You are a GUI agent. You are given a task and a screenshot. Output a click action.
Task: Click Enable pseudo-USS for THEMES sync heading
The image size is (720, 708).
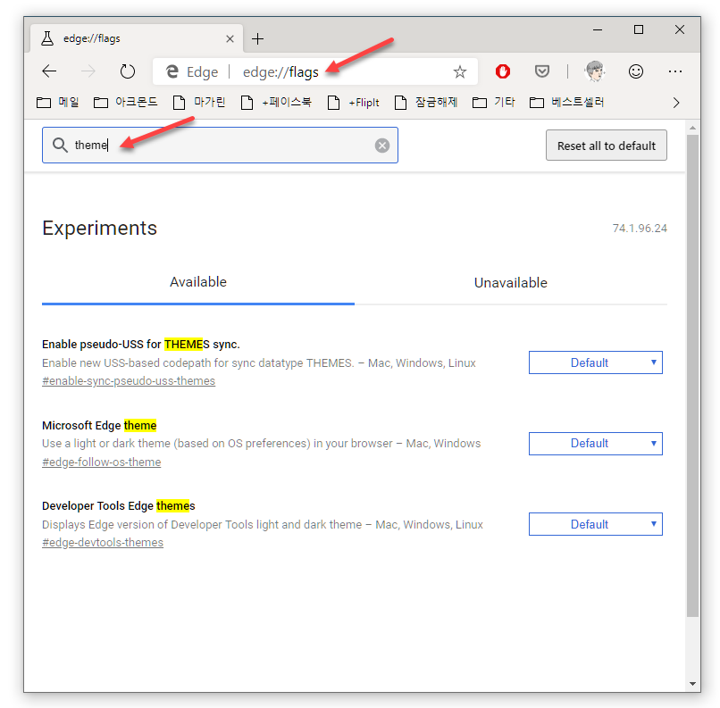click(141, 344)
